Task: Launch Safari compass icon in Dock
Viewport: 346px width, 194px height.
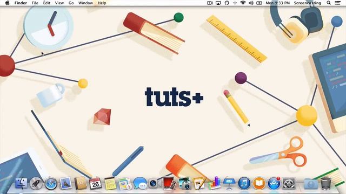Action: [x=51, y=183]
